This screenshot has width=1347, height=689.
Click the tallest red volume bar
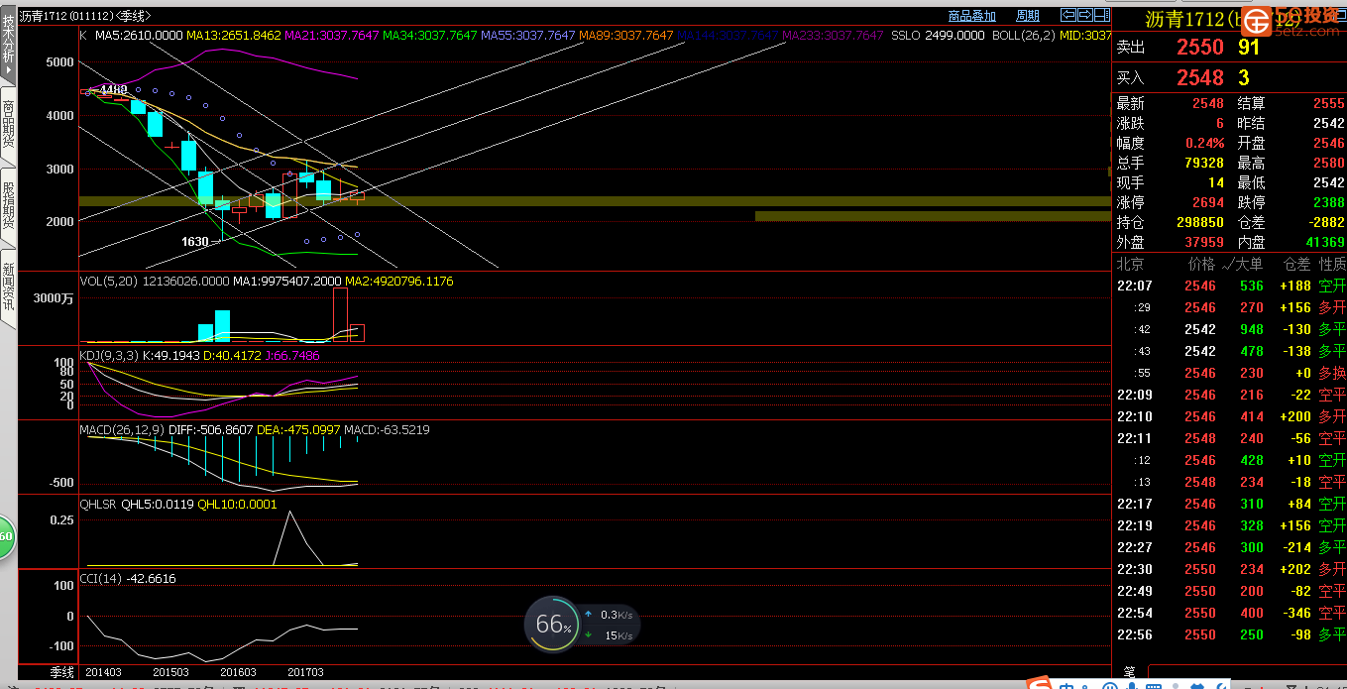click(x=340, y=315)
